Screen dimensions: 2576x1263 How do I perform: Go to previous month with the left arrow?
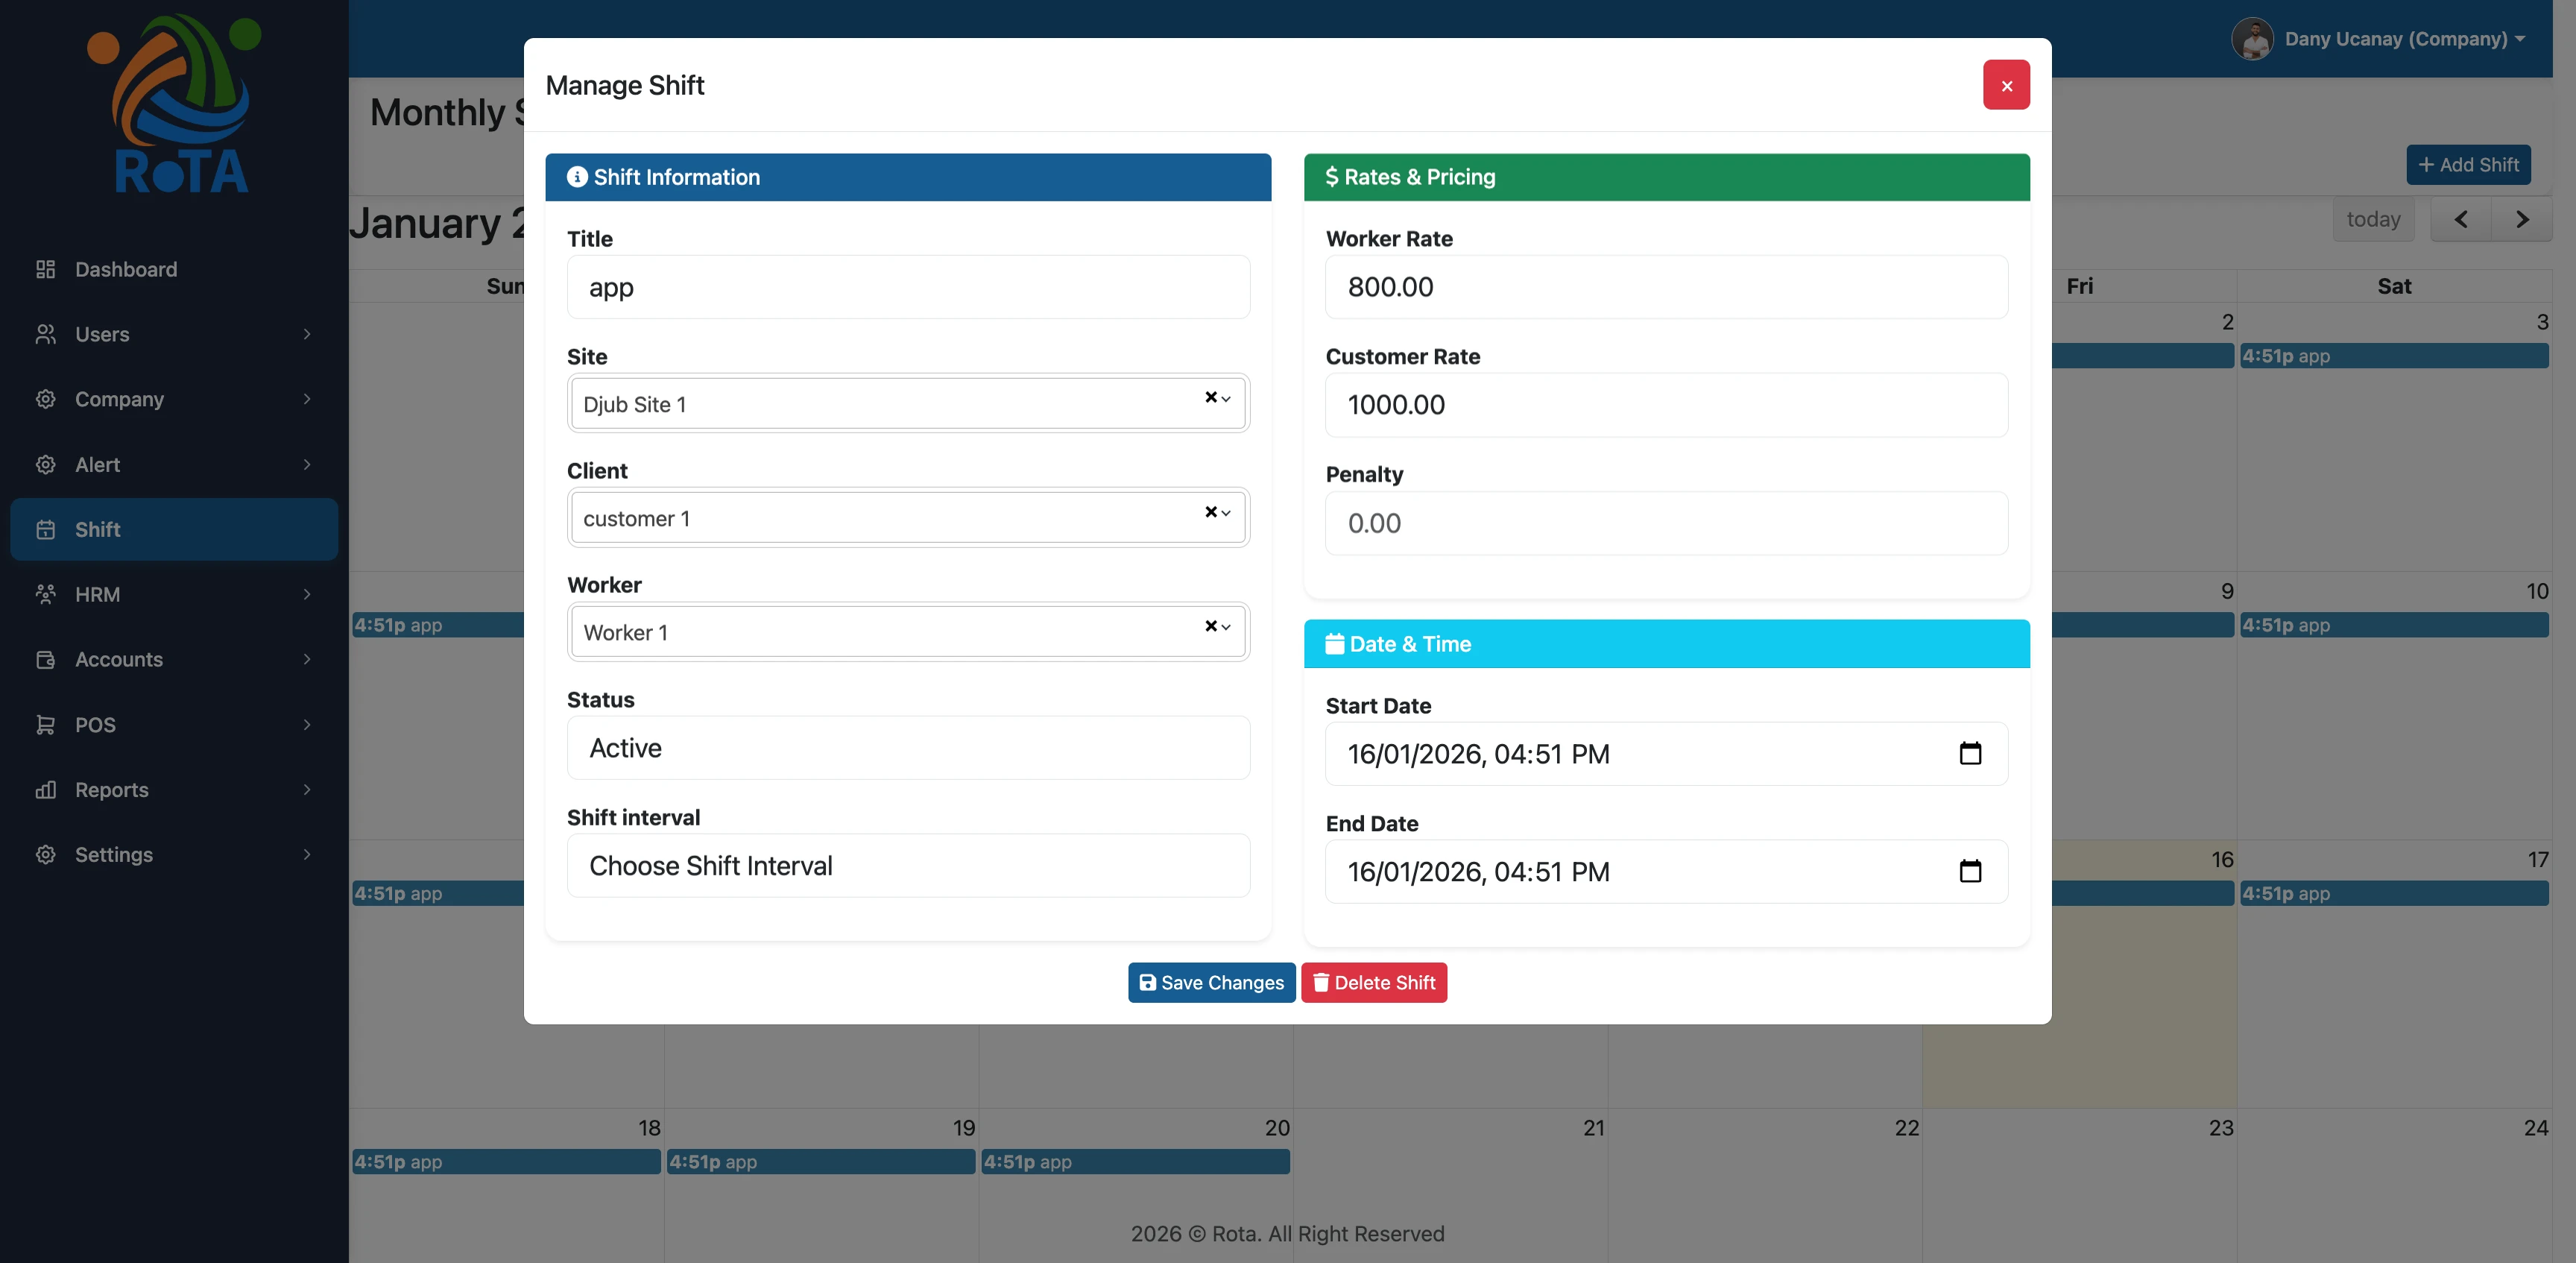coord(2460,219)
